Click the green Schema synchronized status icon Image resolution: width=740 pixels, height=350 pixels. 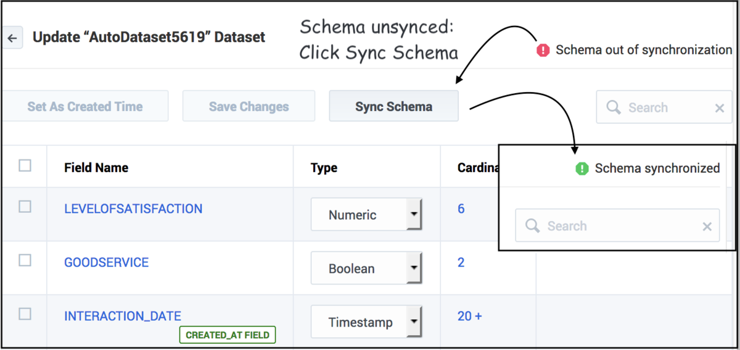(582, 169)
